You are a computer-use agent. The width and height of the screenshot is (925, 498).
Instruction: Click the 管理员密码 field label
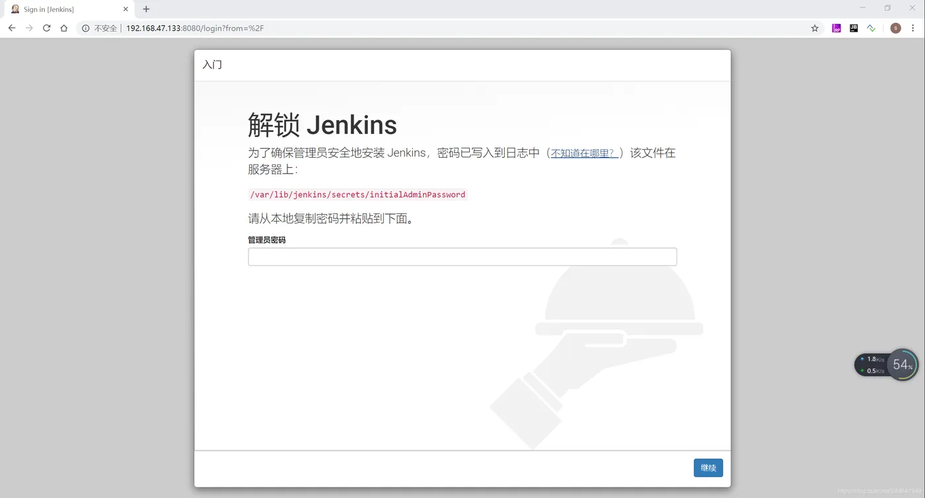tap(267, 240)
